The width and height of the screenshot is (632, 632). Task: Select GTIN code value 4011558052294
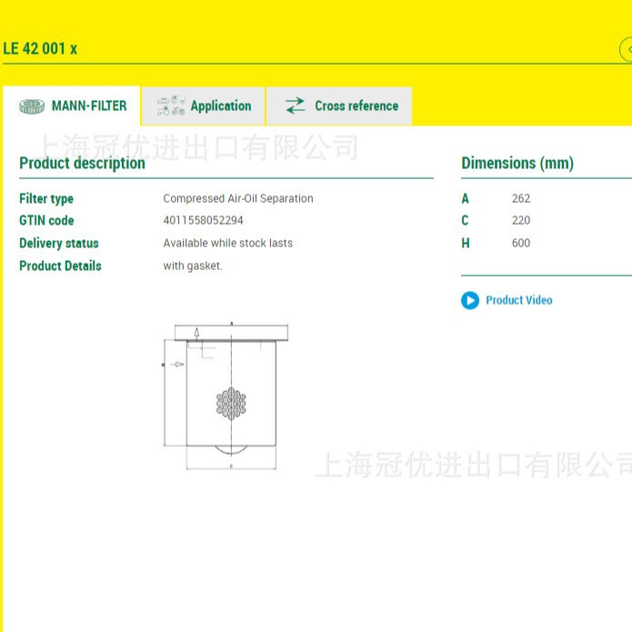coord(203,220)
